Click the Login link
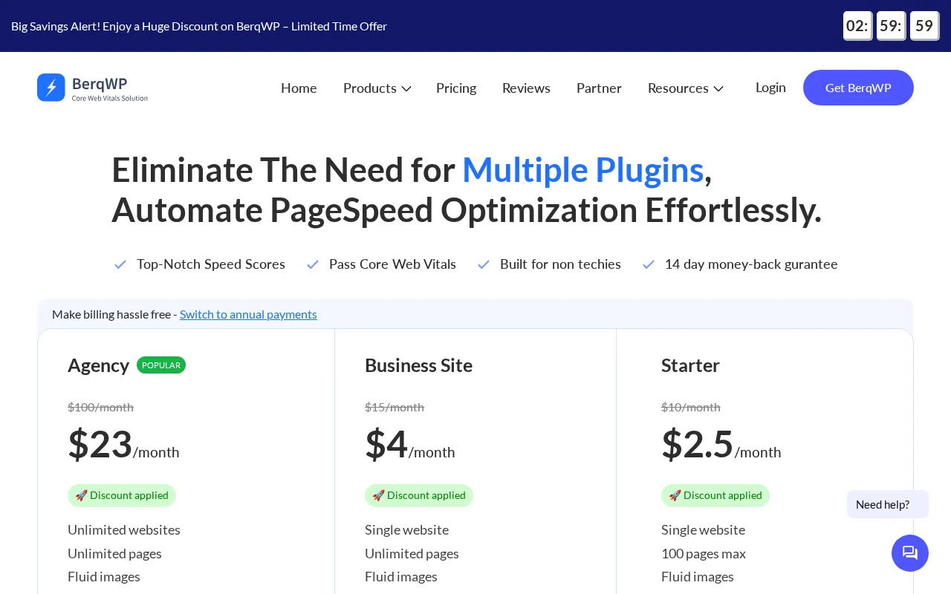The width and height of the screenshot is (951, 594). [x=770, y=88]
